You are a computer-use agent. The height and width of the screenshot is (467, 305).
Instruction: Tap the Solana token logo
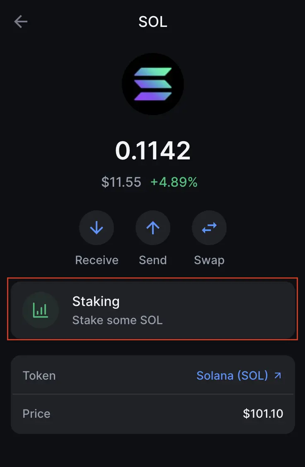coord(152,84)
